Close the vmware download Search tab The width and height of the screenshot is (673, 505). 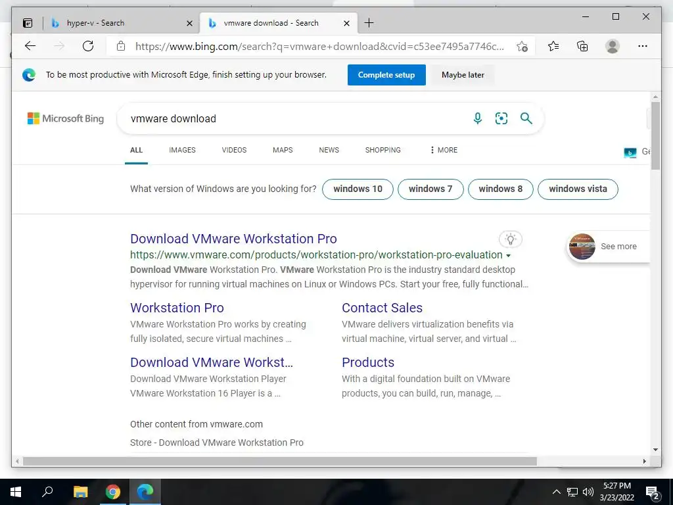pos(347,23)
